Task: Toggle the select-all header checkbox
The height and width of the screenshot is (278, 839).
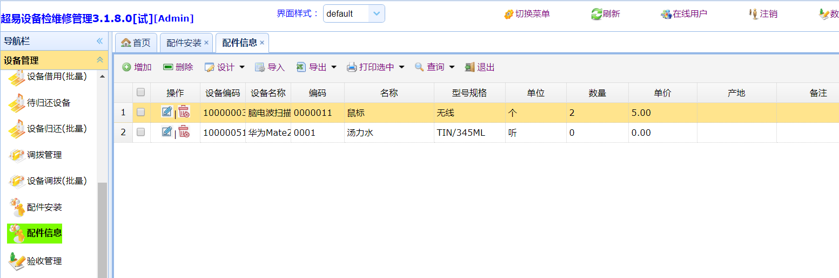Action: tap(140, 92)
